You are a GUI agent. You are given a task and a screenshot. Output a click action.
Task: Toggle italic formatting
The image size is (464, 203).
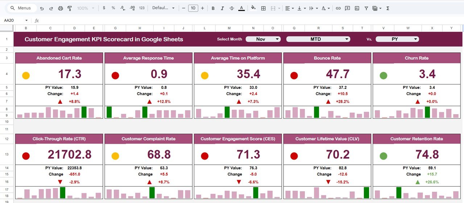coord(222,8)
